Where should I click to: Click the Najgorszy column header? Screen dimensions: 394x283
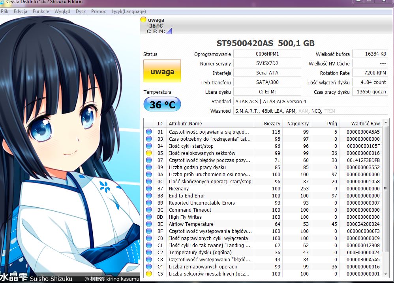(x=297, y=123)
